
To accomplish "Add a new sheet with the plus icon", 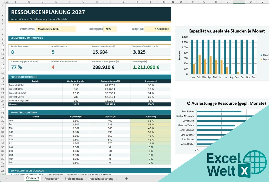I will coord(126,179).
